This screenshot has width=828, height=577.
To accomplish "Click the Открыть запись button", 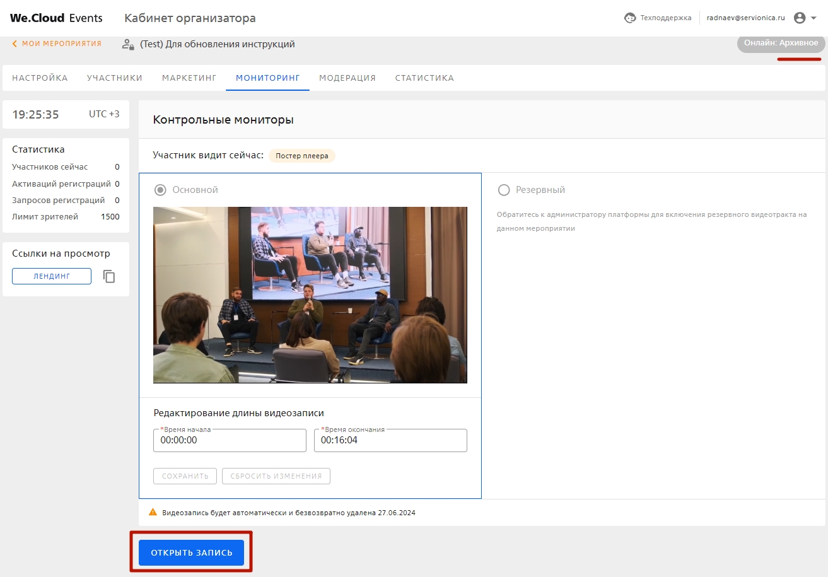I will [x=192, y=553].
